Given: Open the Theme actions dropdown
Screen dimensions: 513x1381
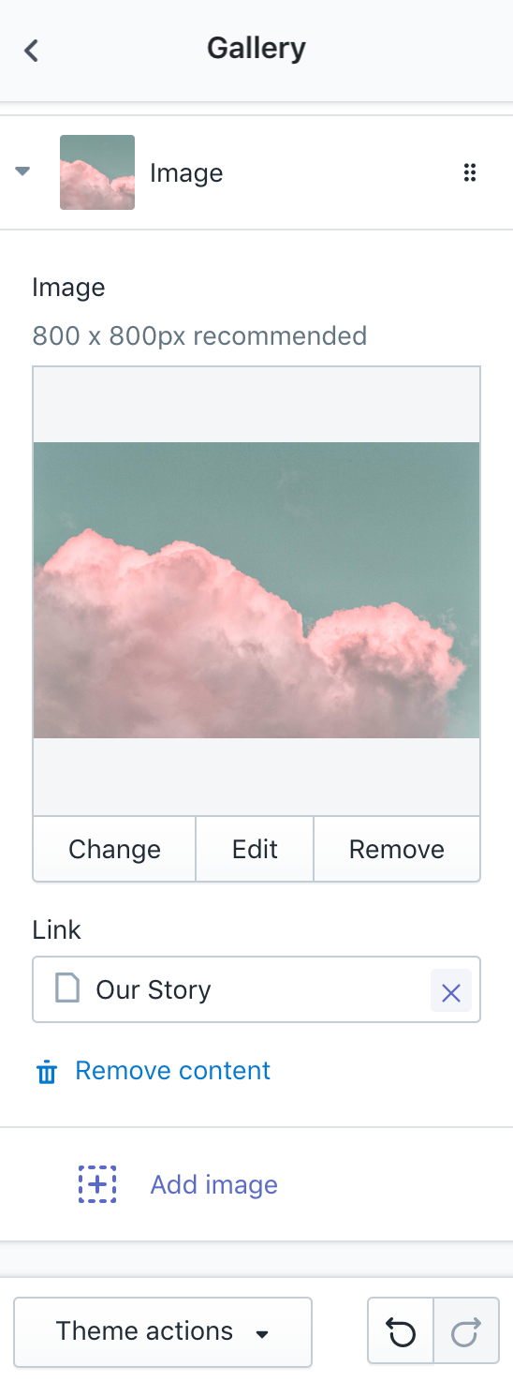Looking at the screenshot, I should (163, 1331).
